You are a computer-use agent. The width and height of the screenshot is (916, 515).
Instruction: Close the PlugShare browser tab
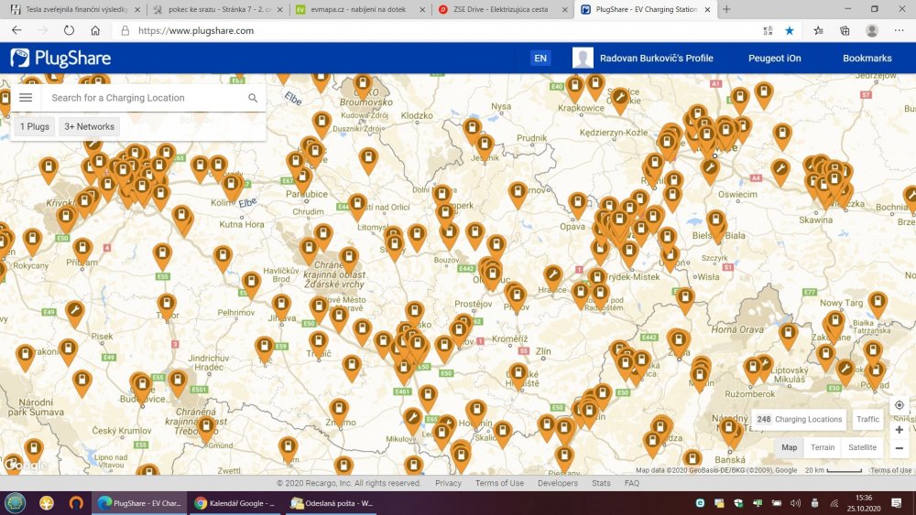pyautogui.click(x=707, y=9)
